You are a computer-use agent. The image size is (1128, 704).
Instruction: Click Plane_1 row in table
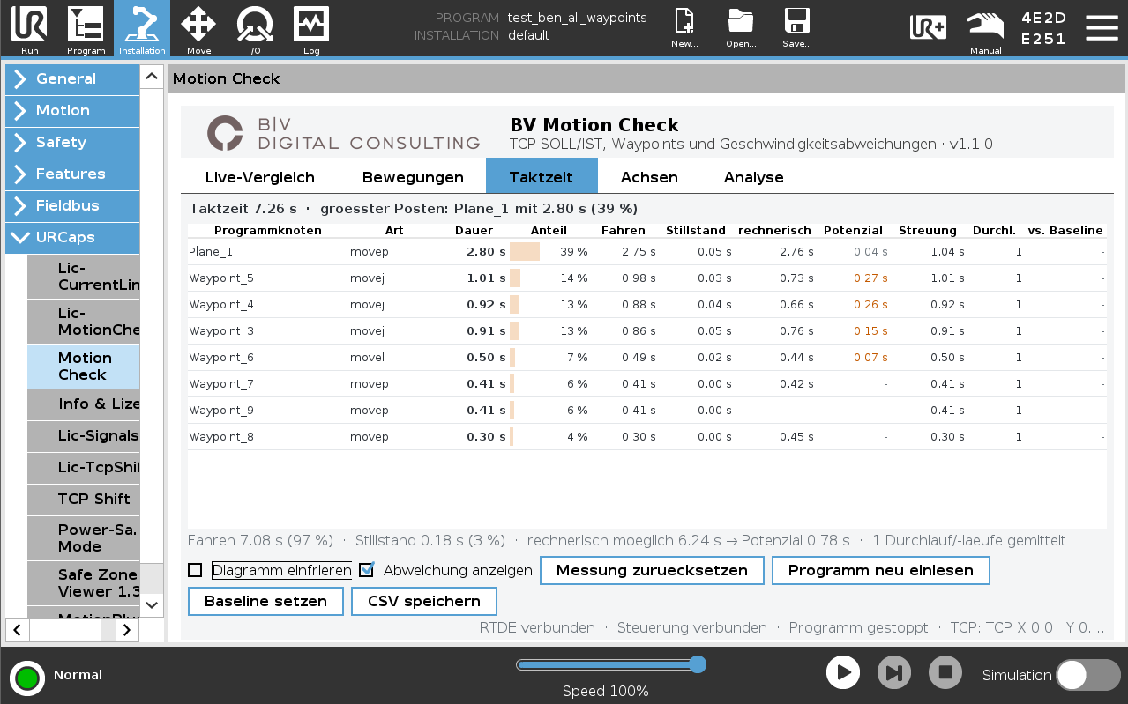[x=646, y=252]
